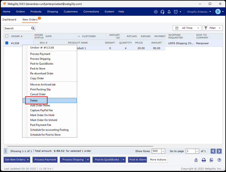226x172 pixels.
Task: Expand the Show Rows 500 combo box
Action: (x=163, y=151)
